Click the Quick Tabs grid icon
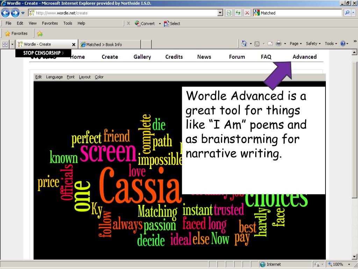The height and width of the screenshot is (269, 358). (5, 44)
